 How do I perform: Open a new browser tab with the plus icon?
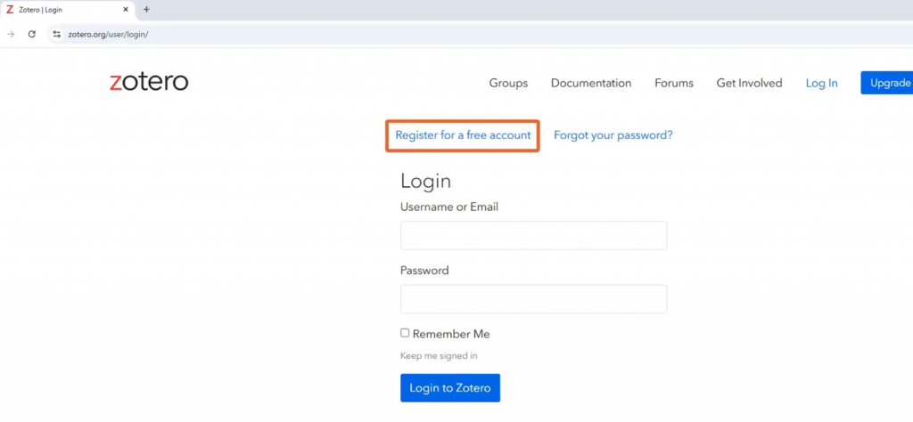coord(146,10)
